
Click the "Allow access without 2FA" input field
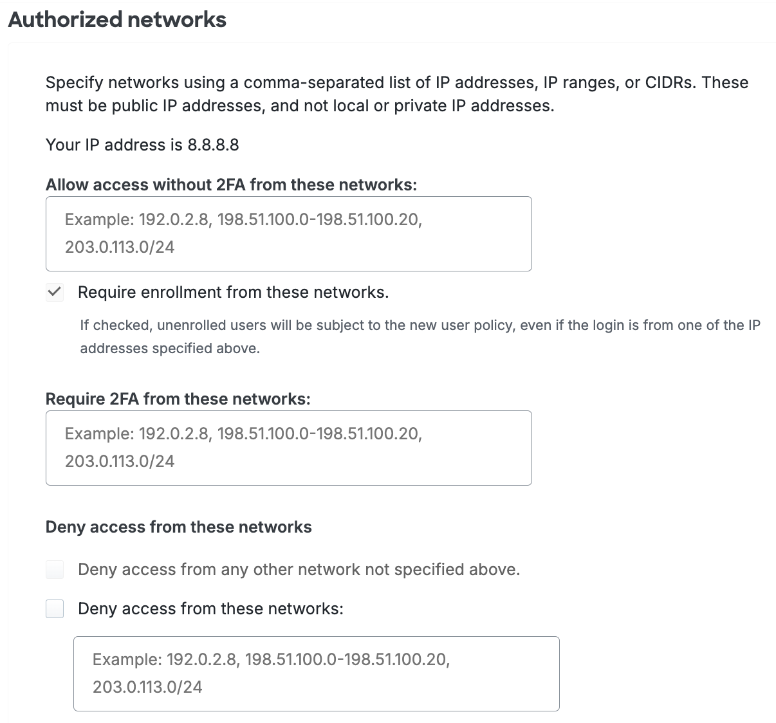288,233
